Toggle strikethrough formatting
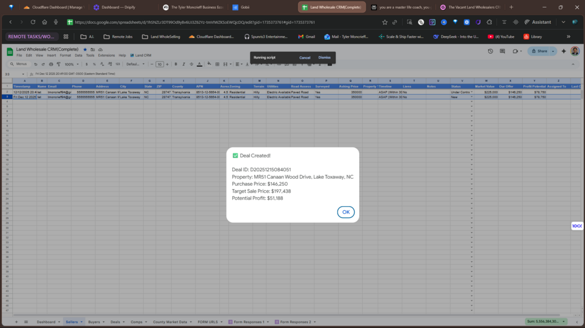 [192, 64]
